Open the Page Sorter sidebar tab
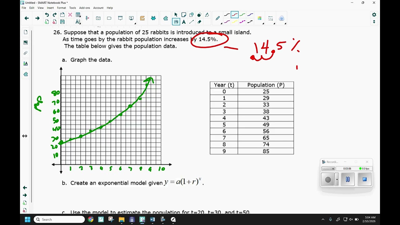 coord(26,32)
